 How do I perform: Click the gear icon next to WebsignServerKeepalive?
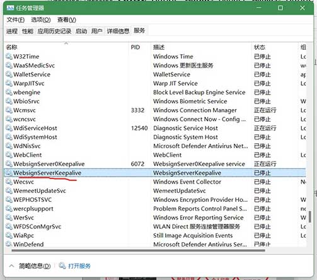[x=9, y=173]
